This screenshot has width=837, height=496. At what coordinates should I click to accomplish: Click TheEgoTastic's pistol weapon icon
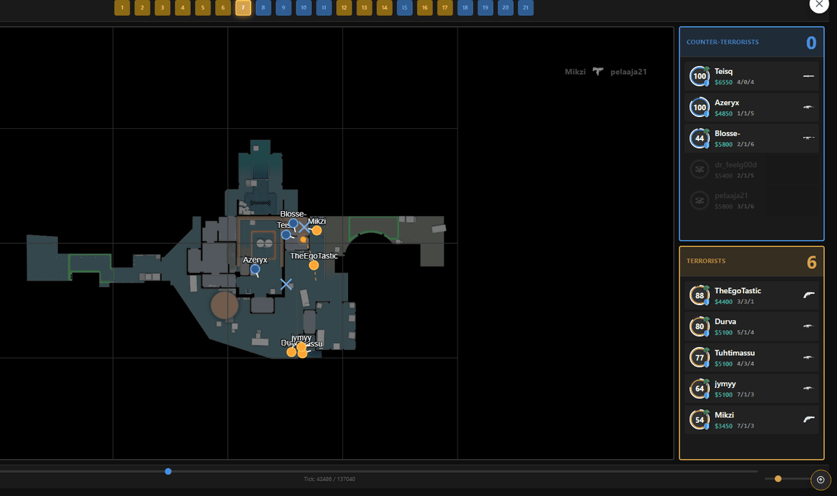[x=809, y=295]
